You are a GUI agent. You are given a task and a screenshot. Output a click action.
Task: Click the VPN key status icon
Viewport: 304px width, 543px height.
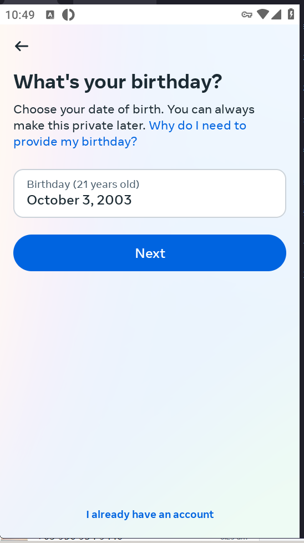click(247, 14)
